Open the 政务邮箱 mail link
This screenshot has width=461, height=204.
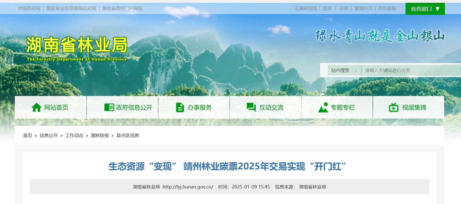tap(387, 9)
